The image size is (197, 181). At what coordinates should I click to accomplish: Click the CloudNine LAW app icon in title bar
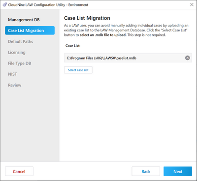click(x=5, y=4)
